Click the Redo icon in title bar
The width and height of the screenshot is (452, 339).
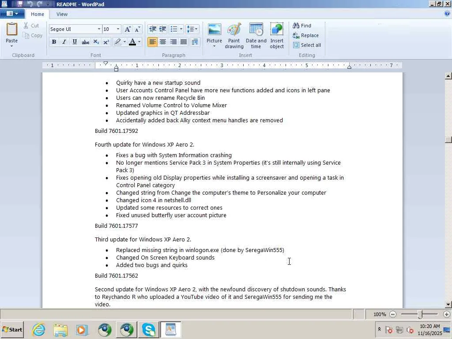(39, 4)
